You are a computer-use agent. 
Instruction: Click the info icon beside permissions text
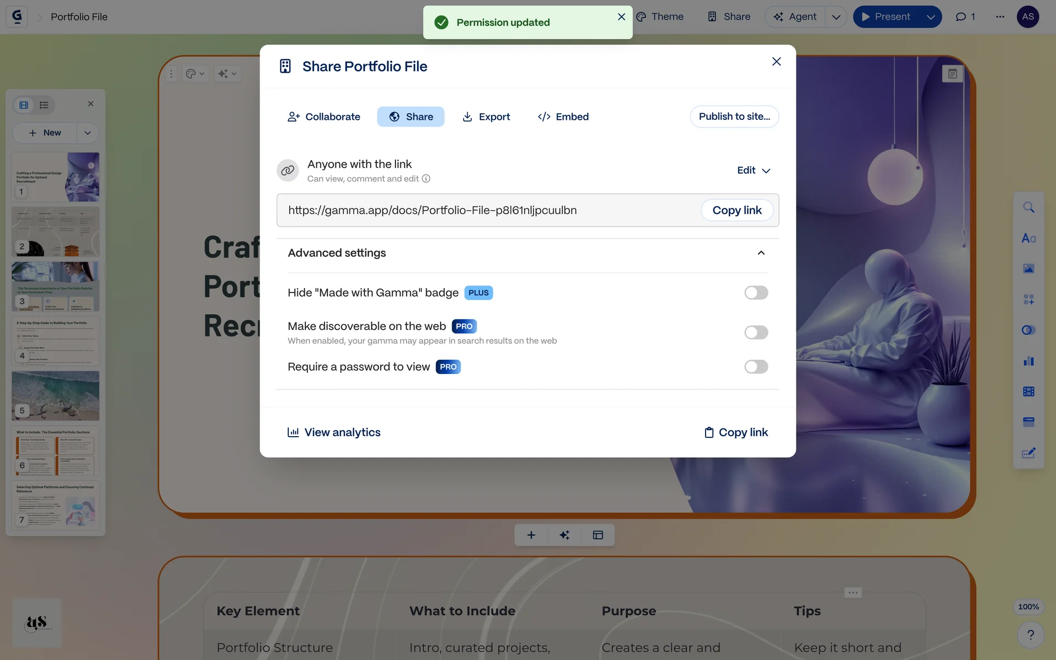426,179
